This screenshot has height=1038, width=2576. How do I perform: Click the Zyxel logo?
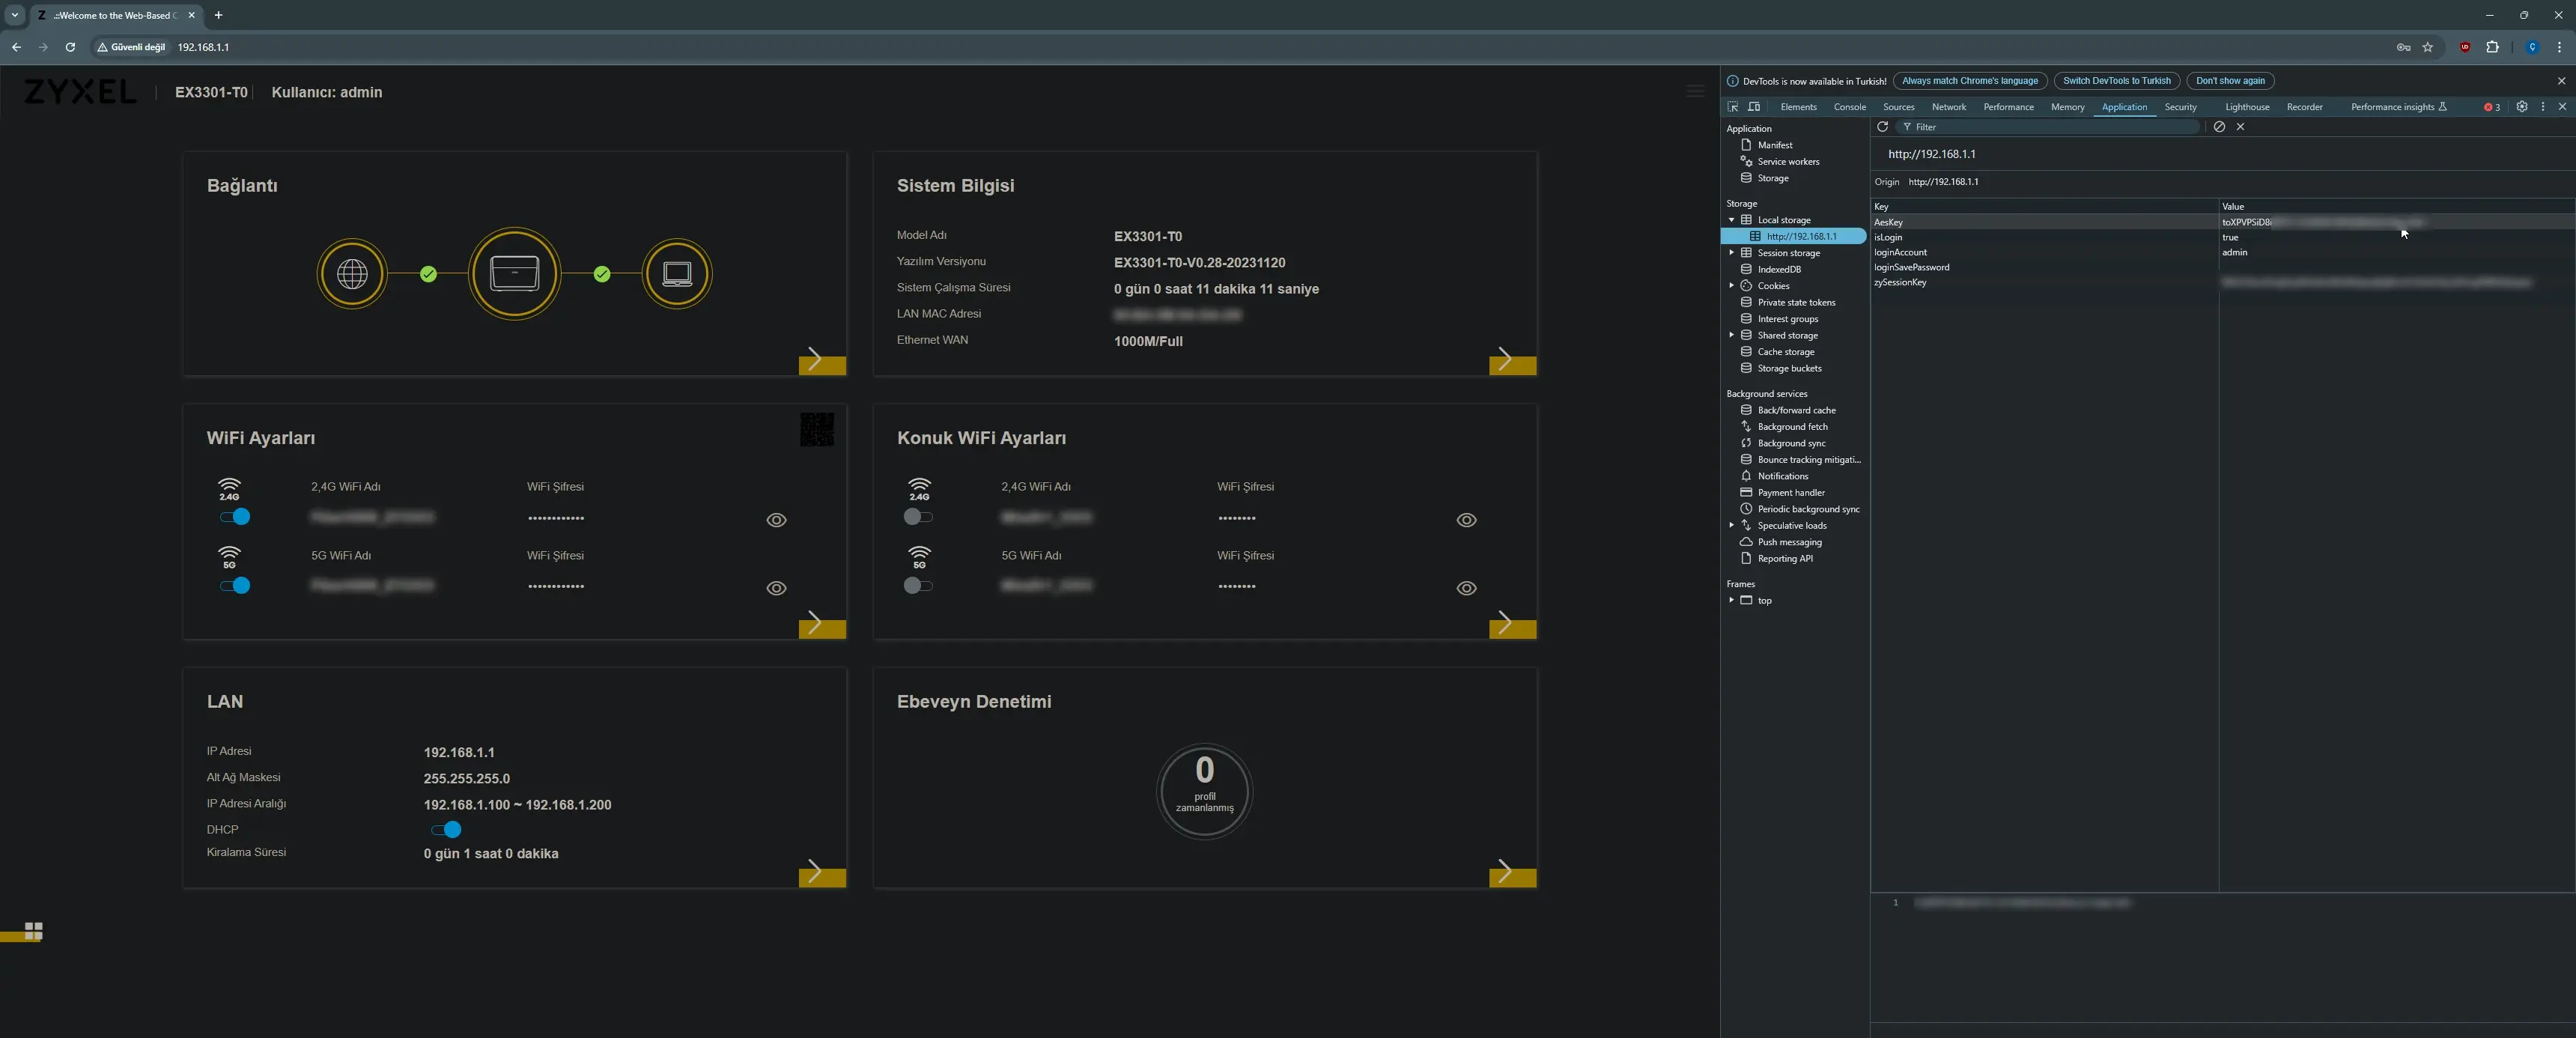coord(80,92)
